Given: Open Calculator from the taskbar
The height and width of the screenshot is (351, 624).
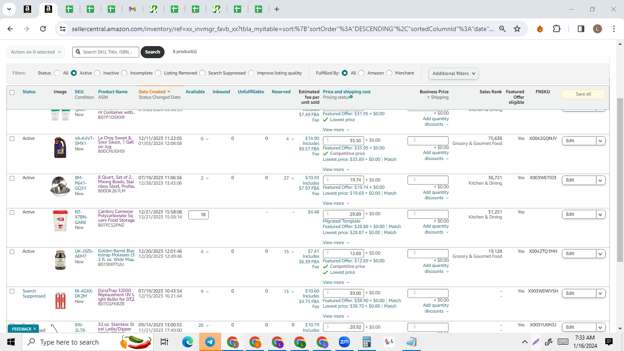Looking at the screenshot, I should [x=366, y=342].
